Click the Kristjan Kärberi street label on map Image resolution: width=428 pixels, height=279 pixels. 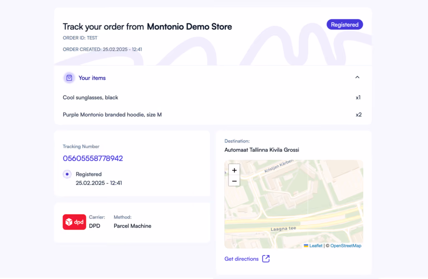coord(279,166)
